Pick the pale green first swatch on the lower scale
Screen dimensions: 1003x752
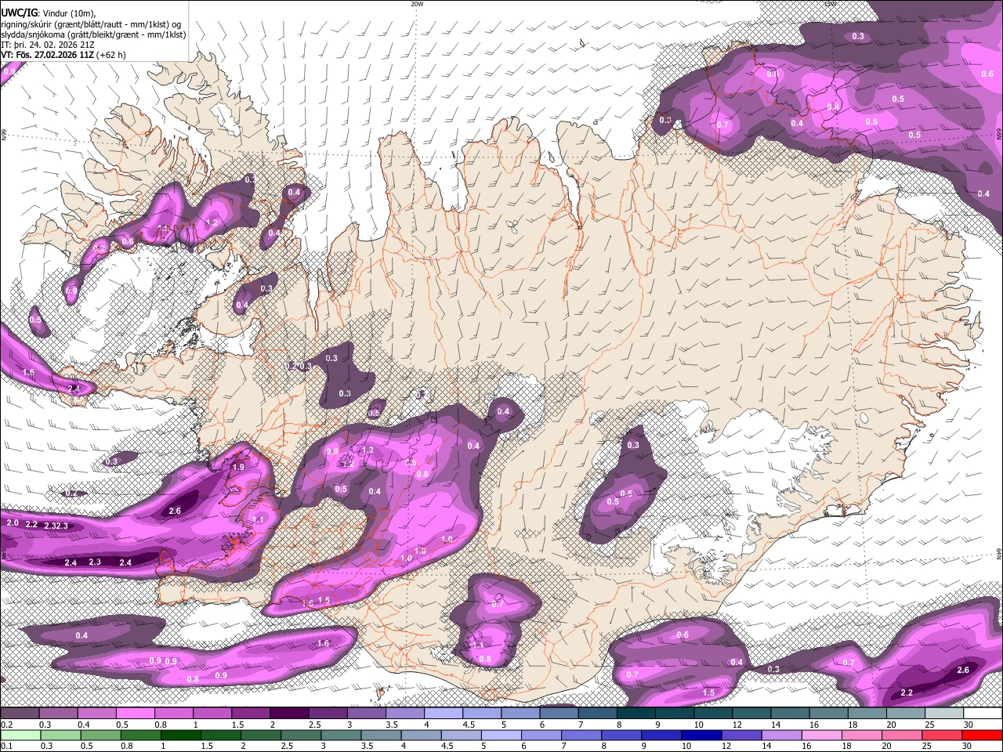tap(20, 735)
